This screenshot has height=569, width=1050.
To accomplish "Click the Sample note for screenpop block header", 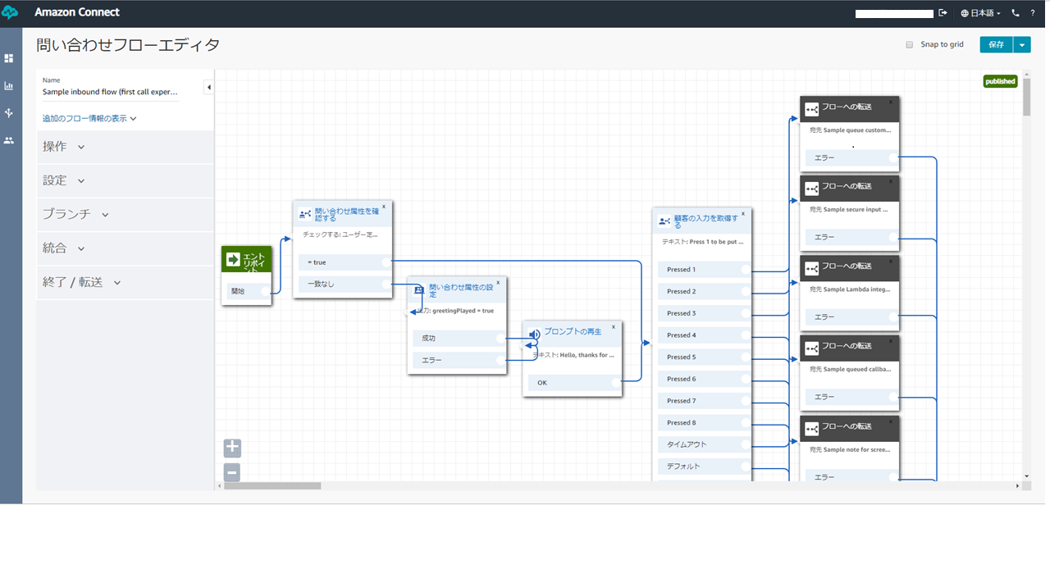I will click(x=850, y=427).
